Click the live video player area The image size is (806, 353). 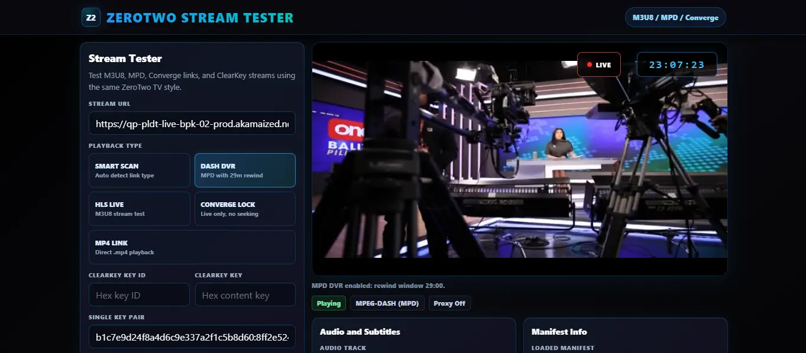(x=520, y=159)
